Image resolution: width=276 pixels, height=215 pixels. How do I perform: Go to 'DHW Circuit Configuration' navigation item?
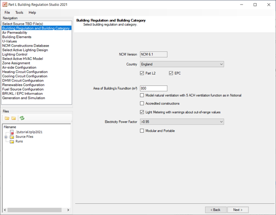pos(23,81)
